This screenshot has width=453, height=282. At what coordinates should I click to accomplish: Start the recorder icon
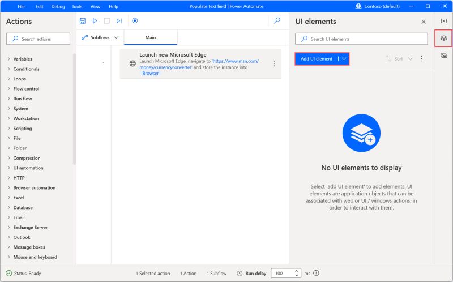(x=135, y=20)
